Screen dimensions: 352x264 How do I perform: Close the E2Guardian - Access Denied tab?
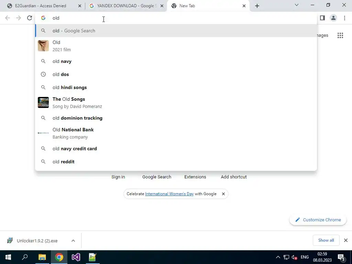(79, 6)
